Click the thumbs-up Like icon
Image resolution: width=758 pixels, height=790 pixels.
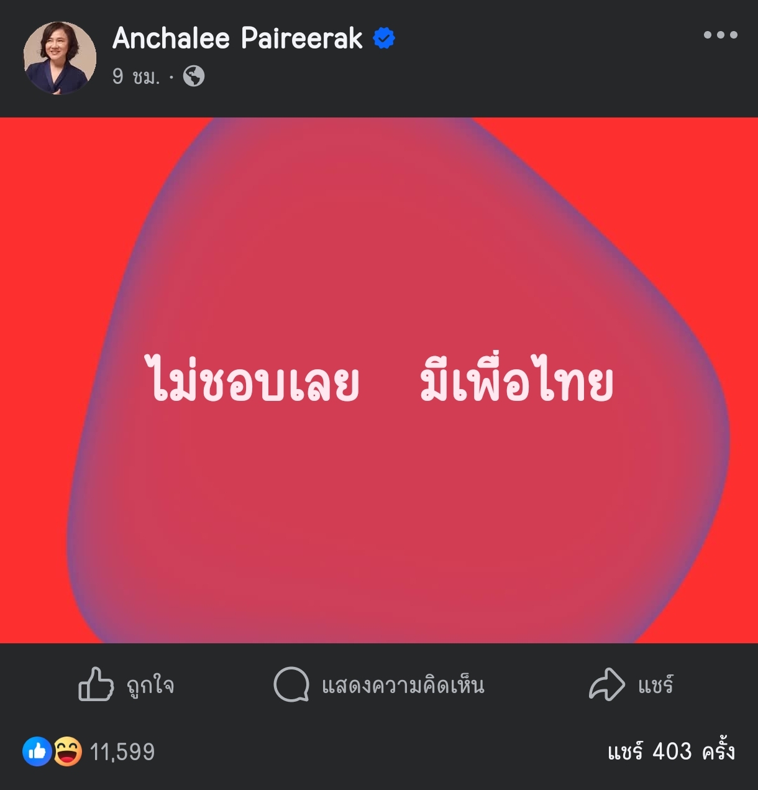coord(96,684)
